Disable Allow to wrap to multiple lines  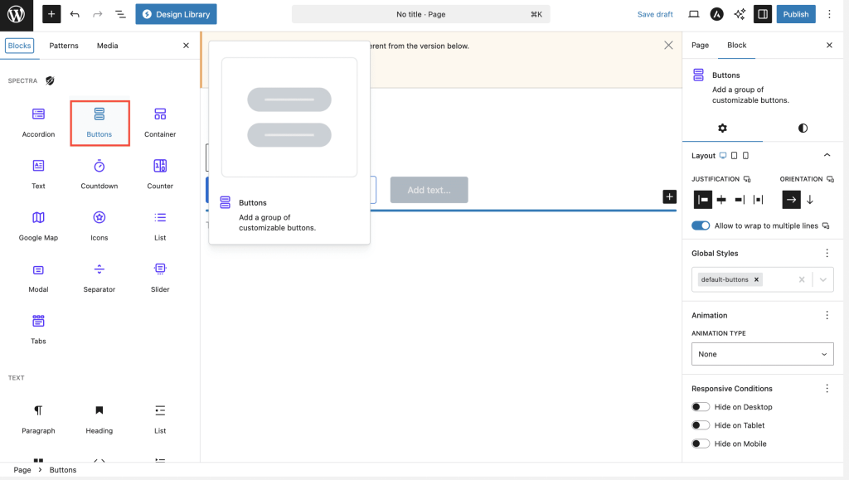(x=701, y=225)
